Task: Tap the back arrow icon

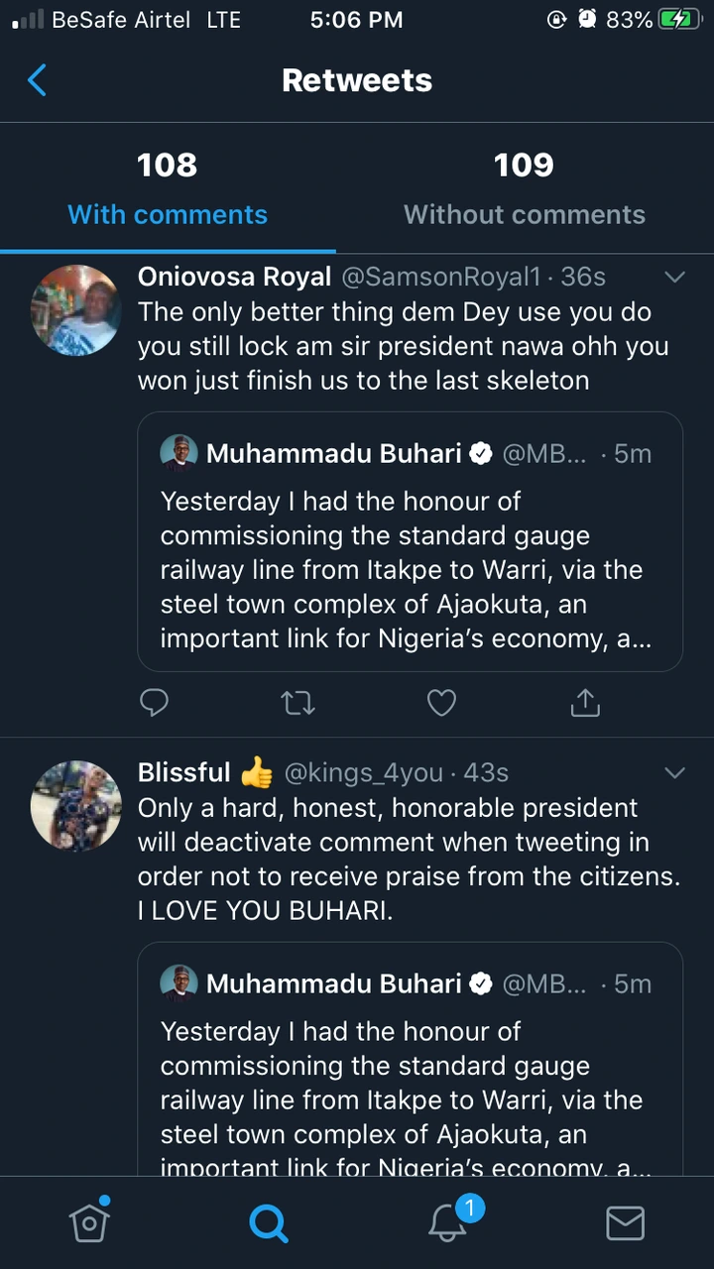Action: point(37,80)
